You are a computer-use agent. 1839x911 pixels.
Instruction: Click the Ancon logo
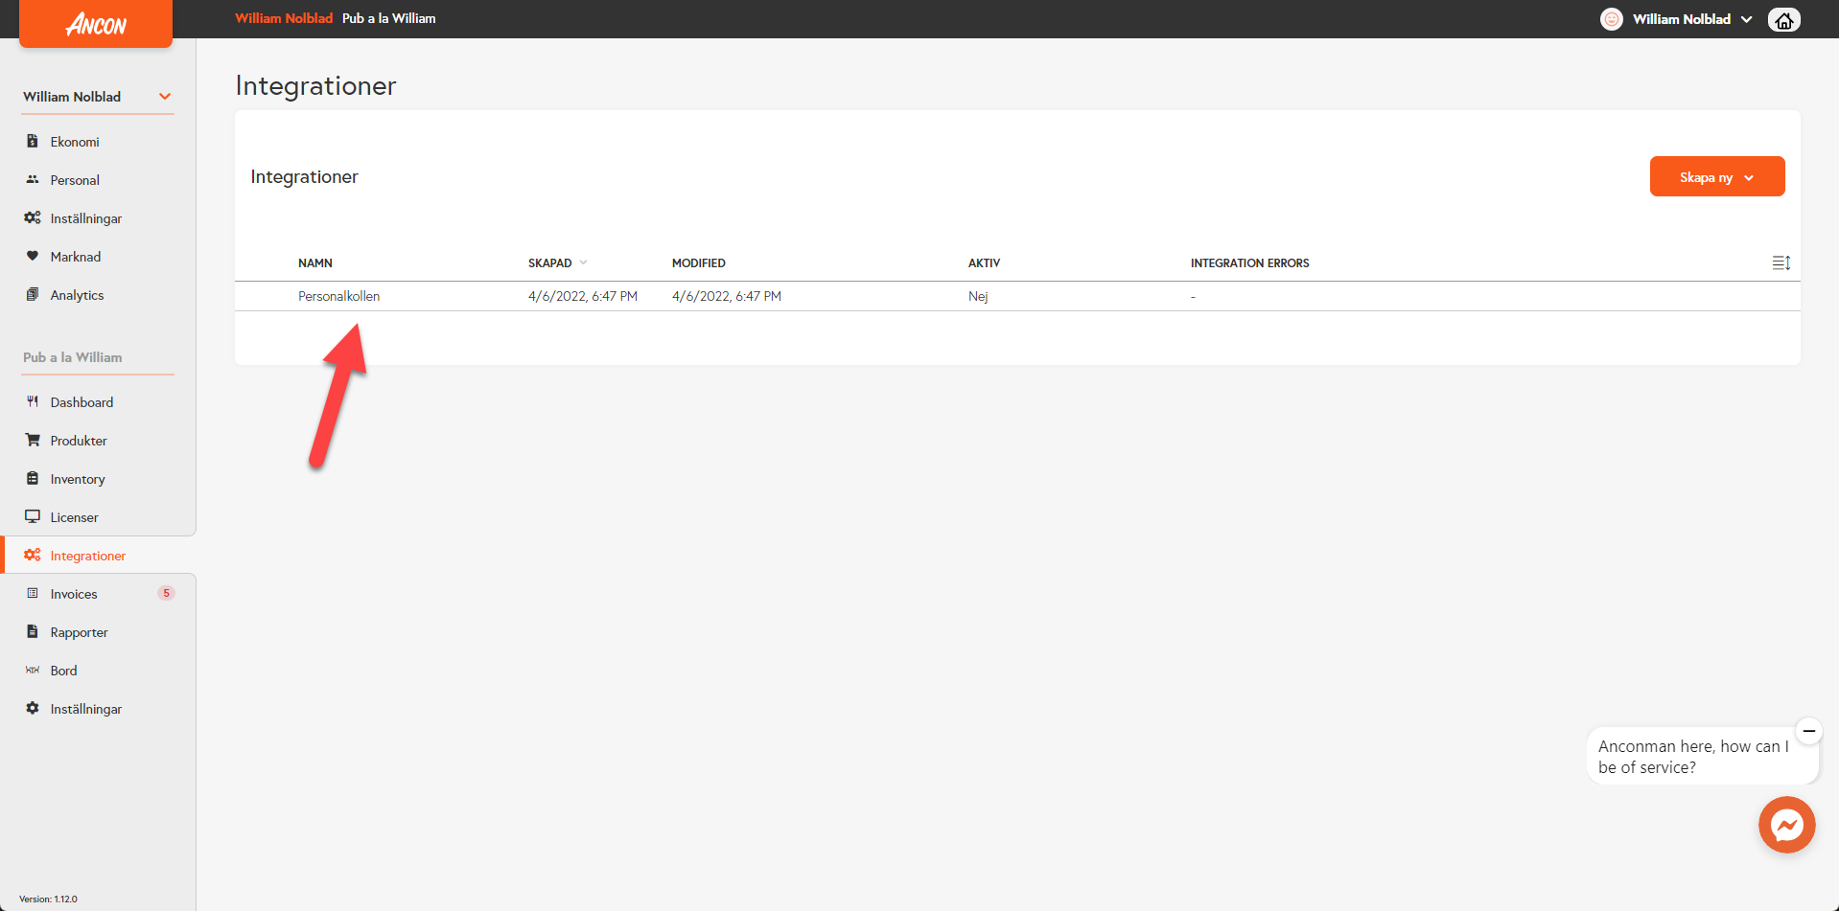point(96,23)
